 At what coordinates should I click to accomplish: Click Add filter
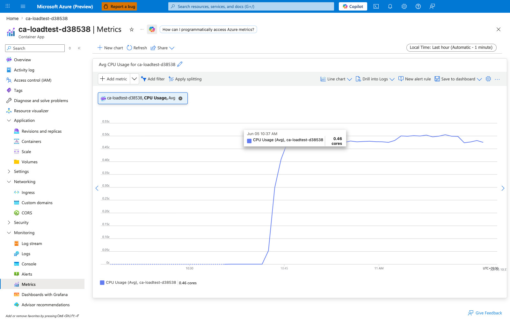[x=153, y=79]
